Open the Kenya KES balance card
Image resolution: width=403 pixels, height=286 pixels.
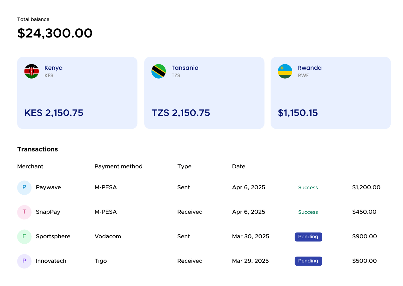coord(77,93)
